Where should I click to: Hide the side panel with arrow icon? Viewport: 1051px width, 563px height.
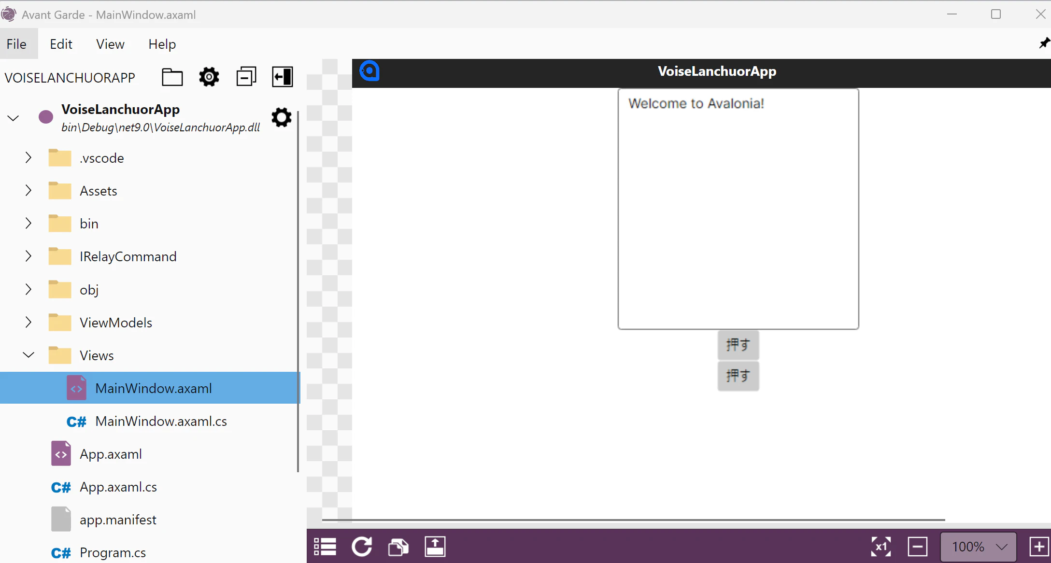coord(283,77)
